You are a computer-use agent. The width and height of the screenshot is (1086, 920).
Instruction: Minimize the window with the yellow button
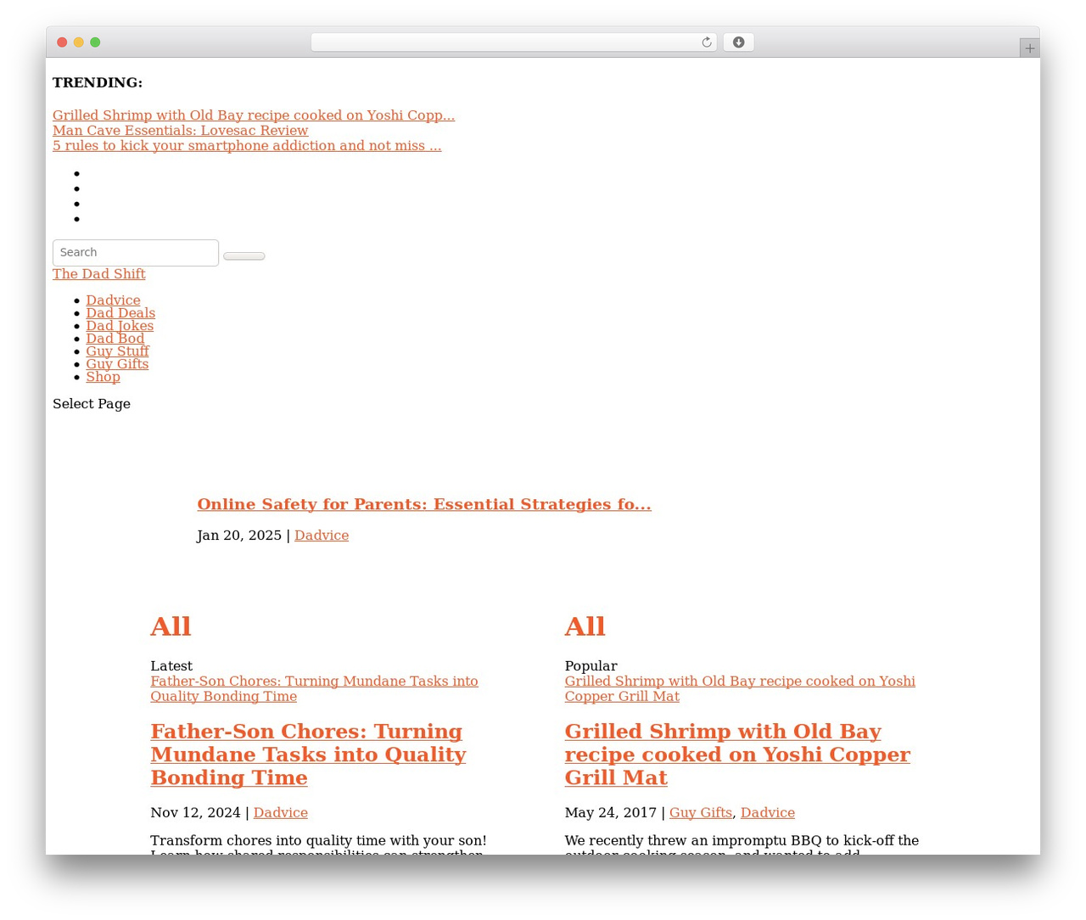(79, 42)
